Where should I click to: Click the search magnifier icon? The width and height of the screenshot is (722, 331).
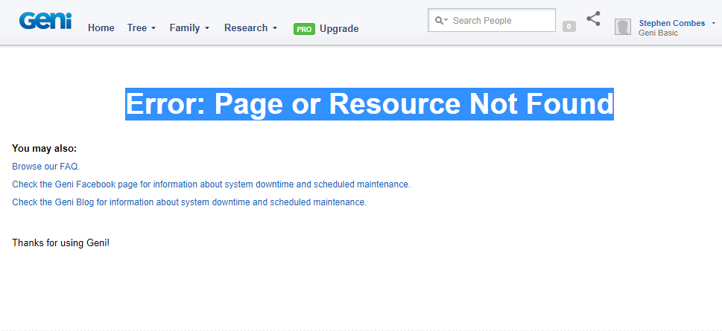440,21
